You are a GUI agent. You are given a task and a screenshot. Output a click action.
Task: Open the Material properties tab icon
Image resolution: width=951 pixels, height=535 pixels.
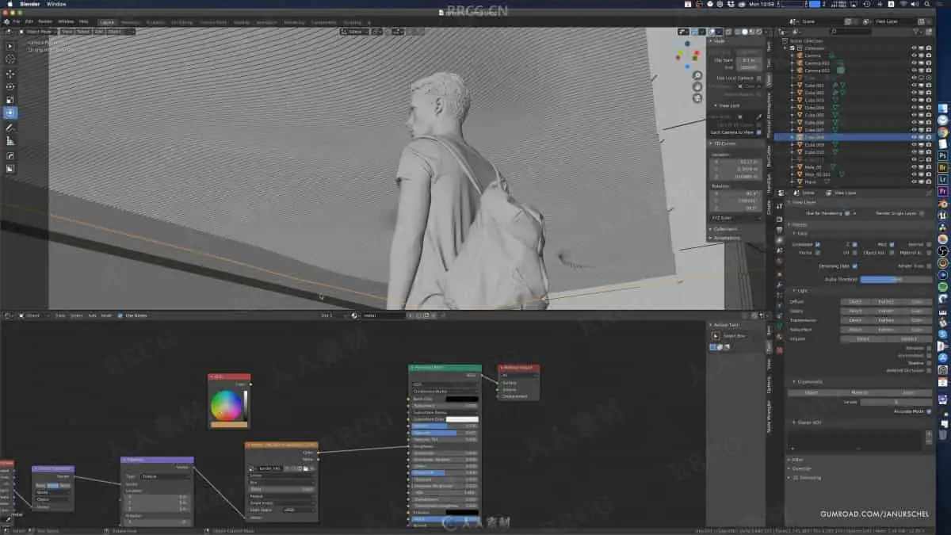(779, 338)
